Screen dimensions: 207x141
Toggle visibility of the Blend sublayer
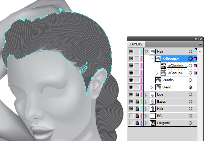tap(131, 87)
